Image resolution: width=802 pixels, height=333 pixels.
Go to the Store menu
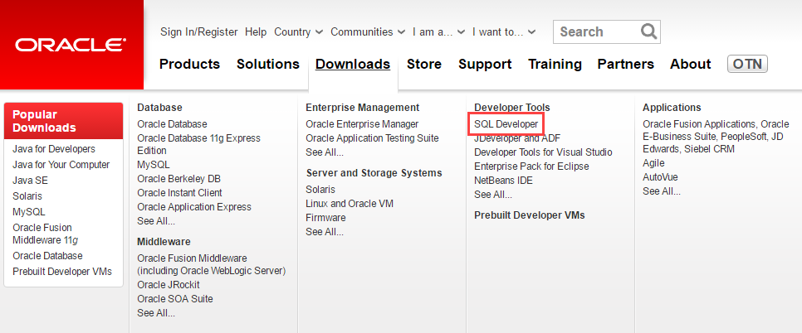(x=424, y=64)
